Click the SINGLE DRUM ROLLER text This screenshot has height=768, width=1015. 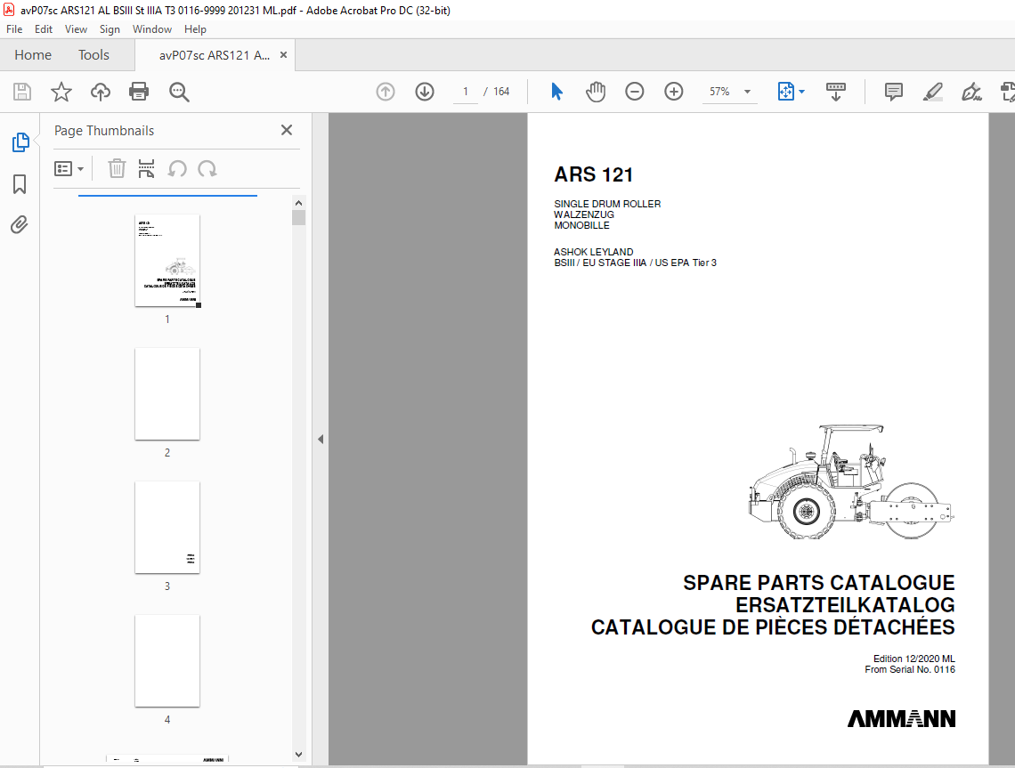point(607,204)
